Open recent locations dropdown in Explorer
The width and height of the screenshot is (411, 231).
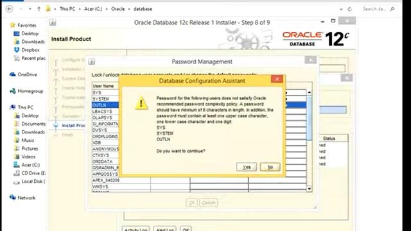tap(30, 9)
